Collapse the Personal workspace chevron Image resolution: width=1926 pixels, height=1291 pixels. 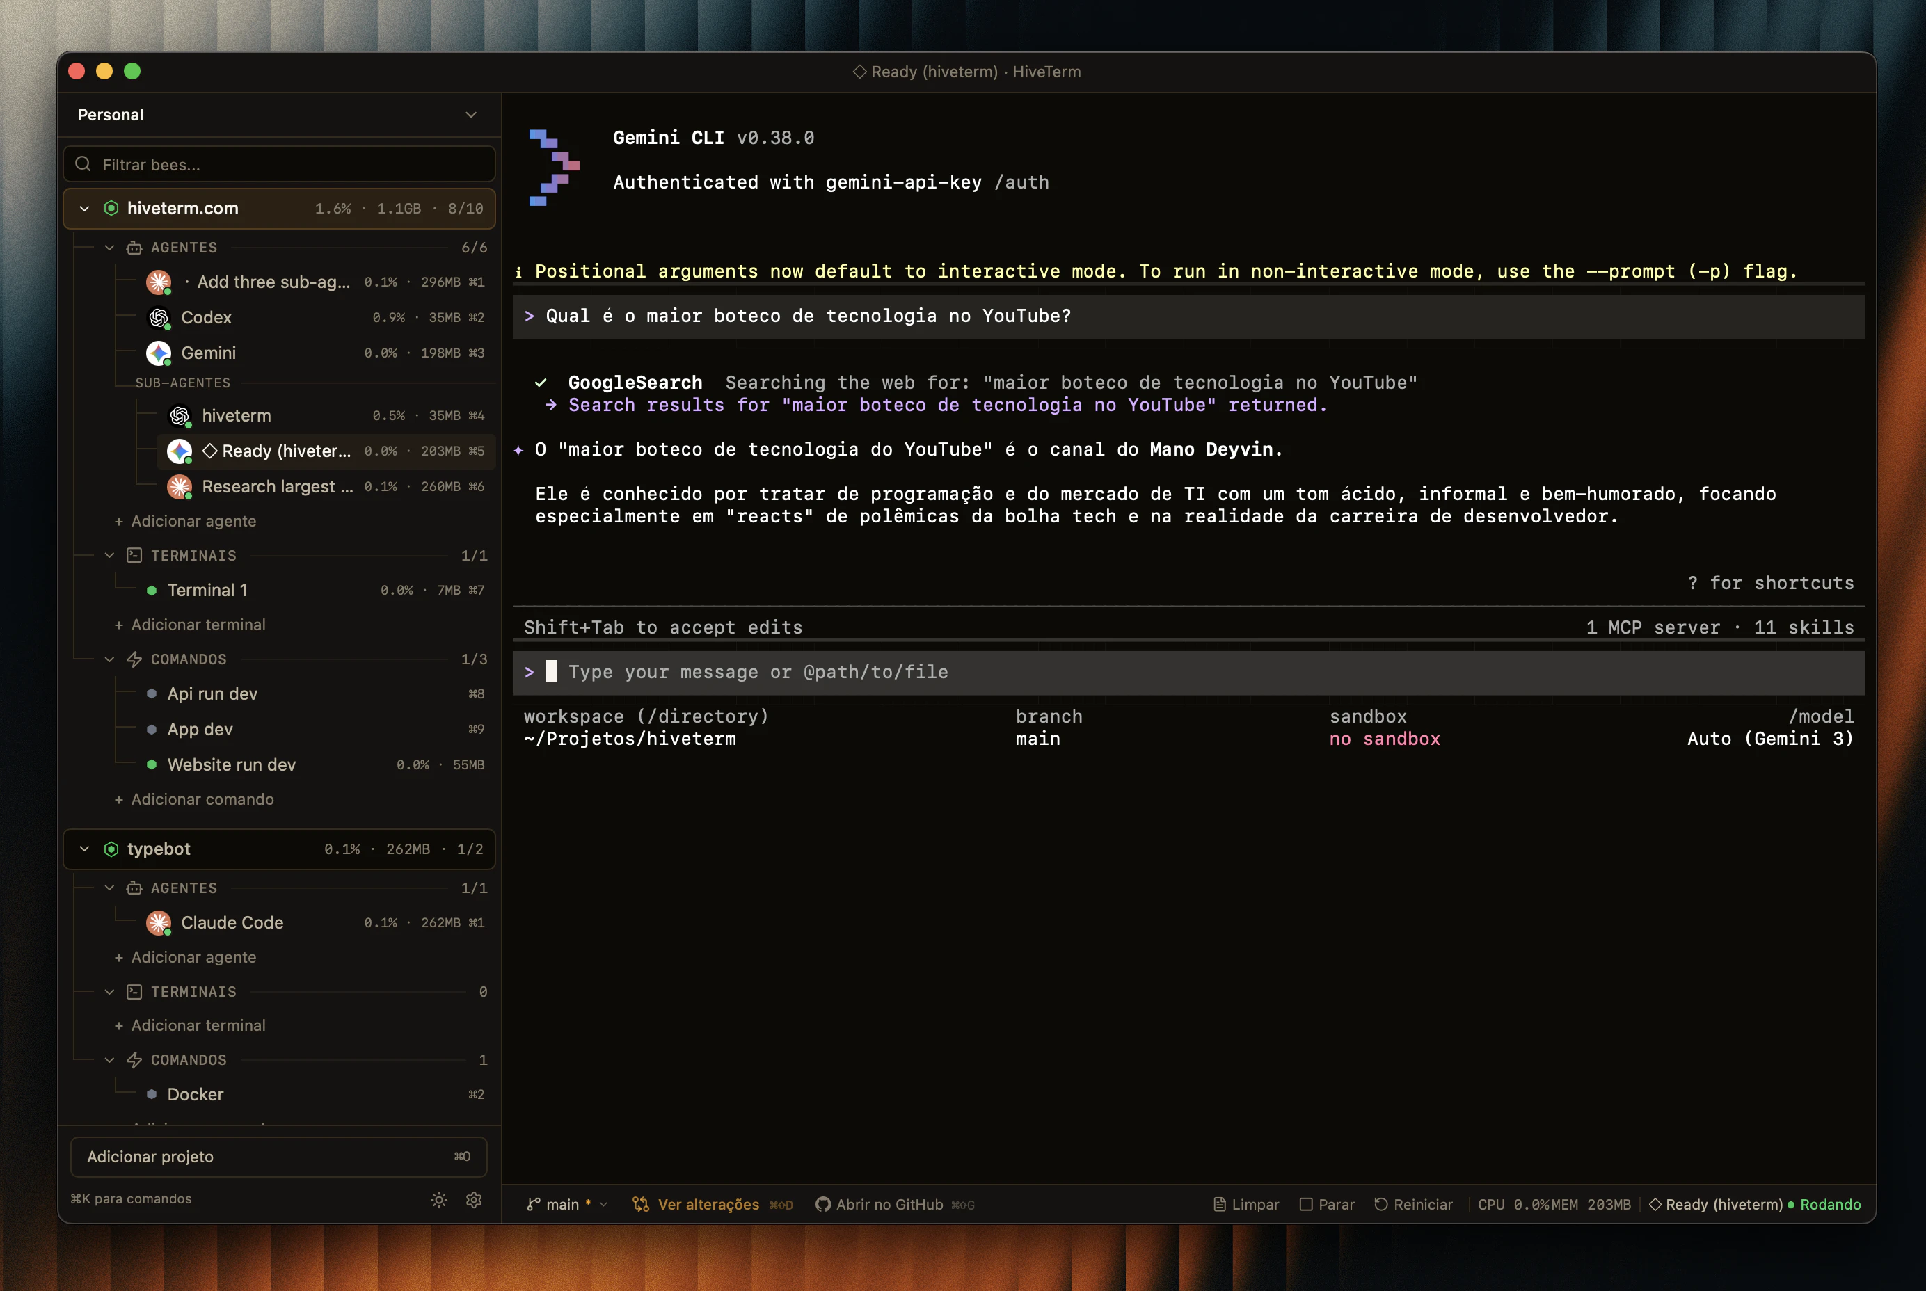coord(471,115)
